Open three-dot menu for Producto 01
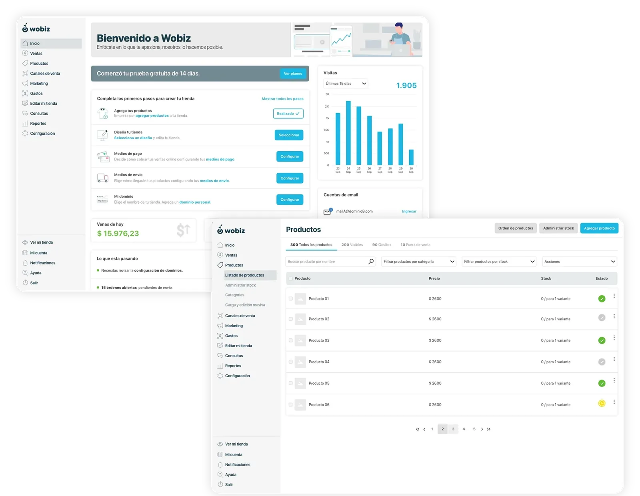This screenshot has width=640, height=496. pos(614,296)
